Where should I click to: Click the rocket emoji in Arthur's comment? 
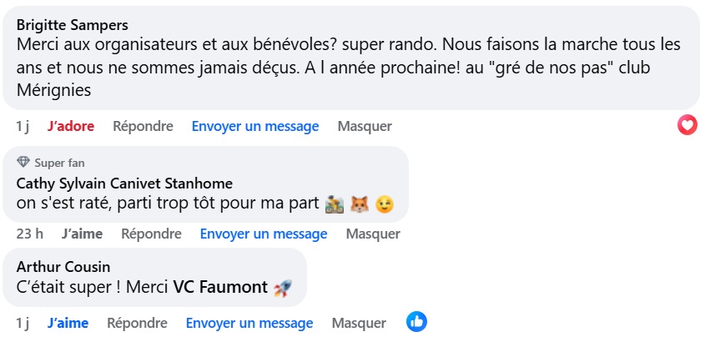point(283,288)
